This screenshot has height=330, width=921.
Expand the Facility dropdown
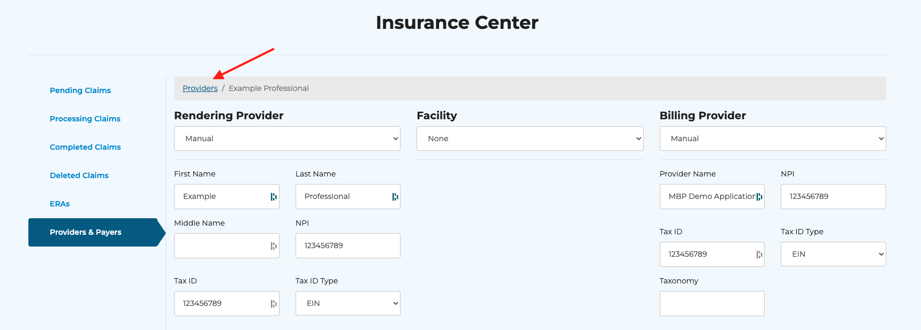coord(530,139)
